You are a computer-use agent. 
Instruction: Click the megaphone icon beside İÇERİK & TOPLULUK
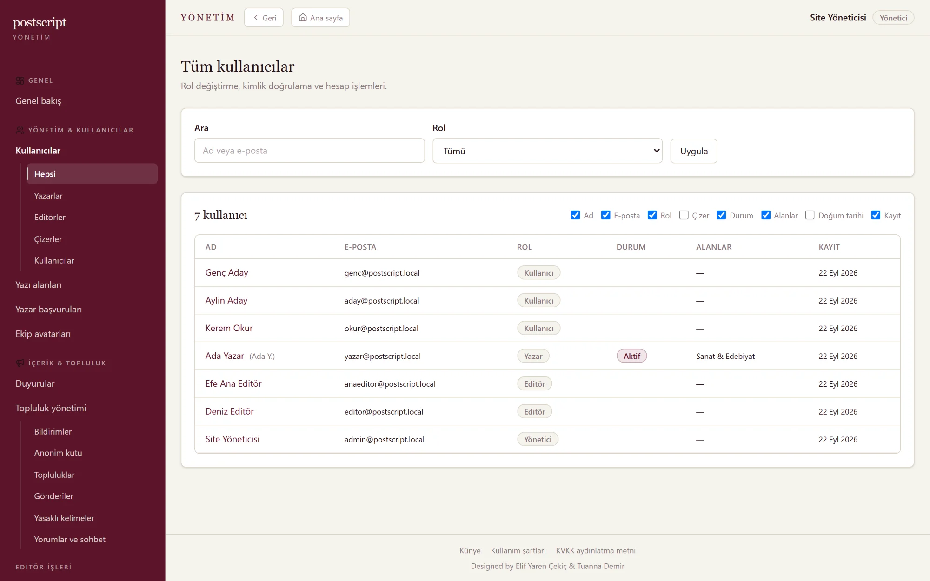pyautogui.click(x=20, y=363)
